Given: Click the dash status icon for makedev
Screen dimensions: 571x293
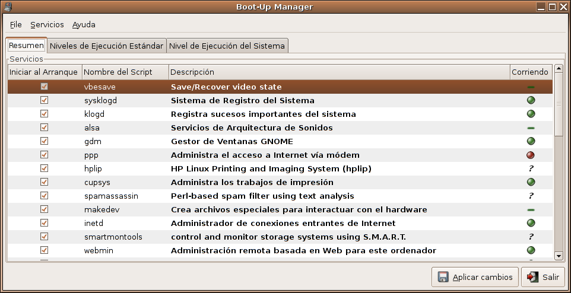Looking at the screenshot, I should coord(531,209).
